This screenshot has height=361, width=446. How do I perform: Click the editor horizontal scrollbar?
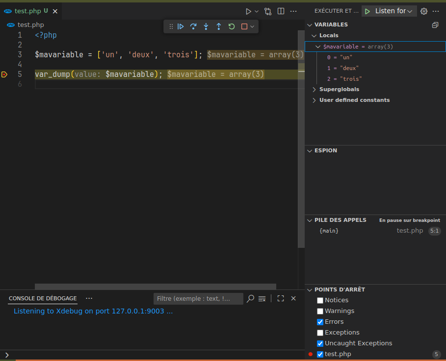point(156,286)
